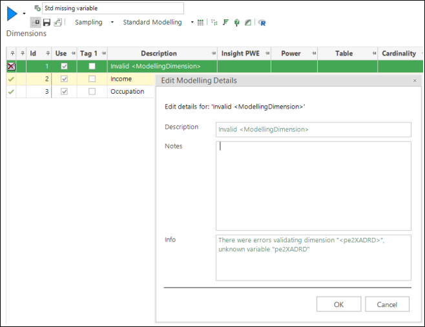425x327 pixels.
Task: Toggle the Use checkbox for Occupation
Action: (x=64, y=92)
